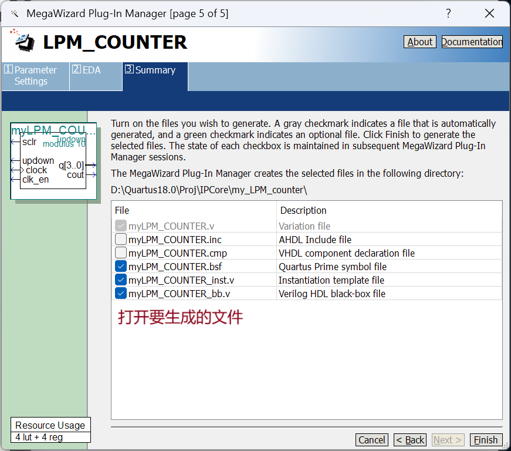This screenshot has height=451, width=511.
Task: Click the myLPM_COUNTER.cmp file name
Action: (x=178, y=253)
